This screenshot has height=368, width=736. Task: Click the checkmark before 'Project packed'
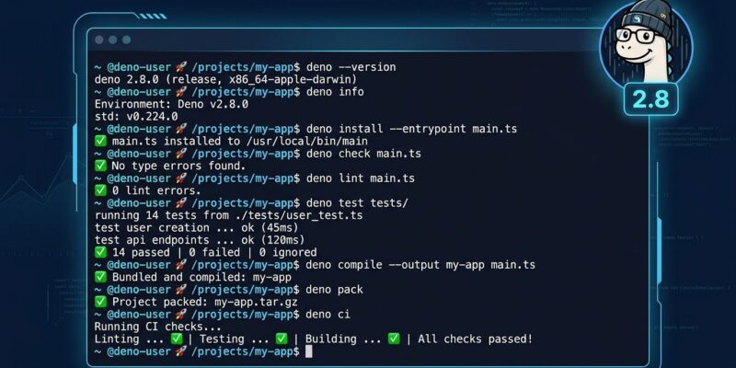click(100, 302)
